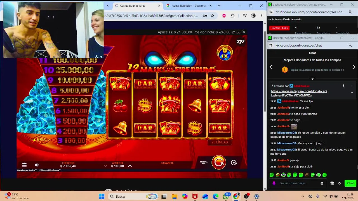
Task: Close the casino bets info bar
Action: click(244, 32)
